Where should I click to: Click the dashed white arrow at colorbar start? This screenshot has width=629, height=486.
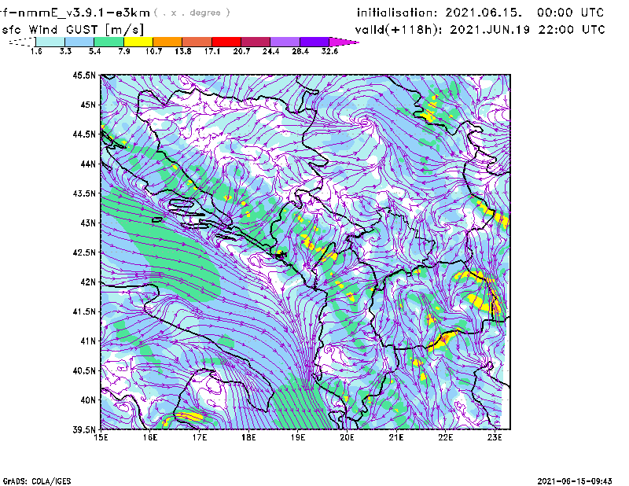22,42
